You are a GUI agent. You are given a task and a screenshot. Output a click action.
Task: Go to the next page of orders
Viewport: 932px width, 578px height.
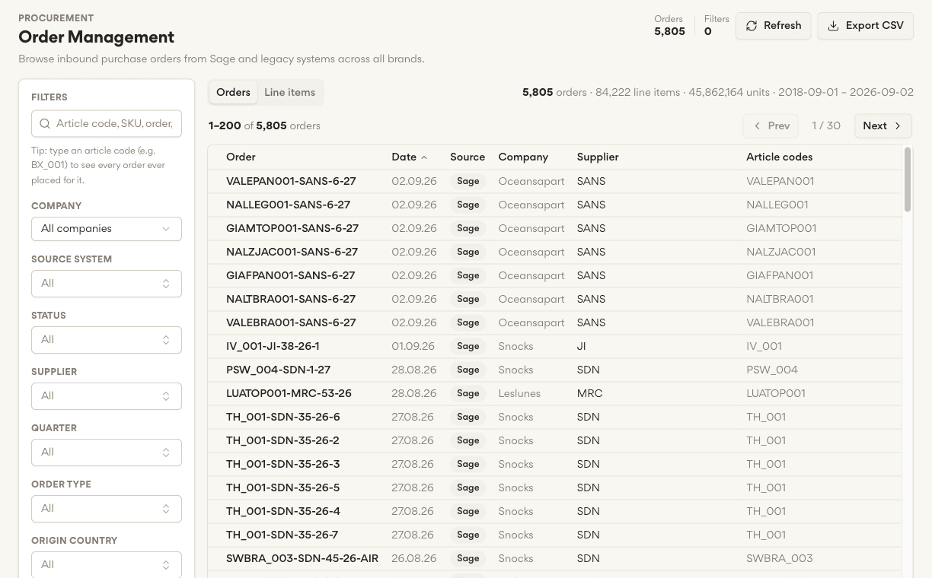tap(883, 126)
